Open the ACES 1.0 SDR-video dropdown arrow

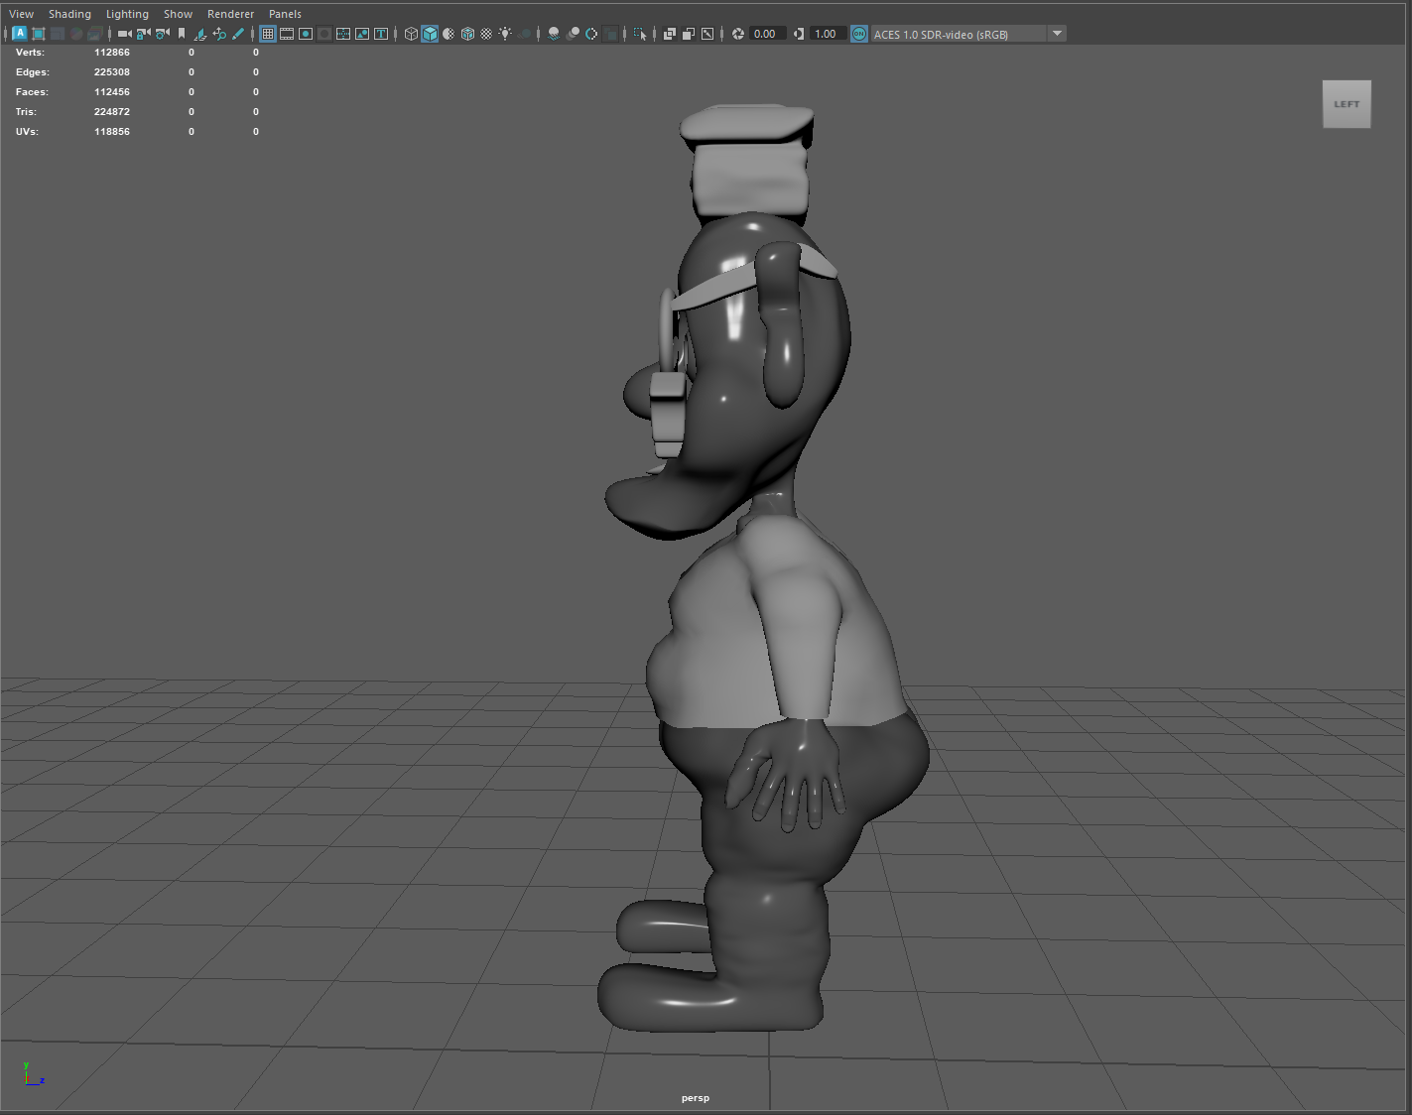[1057, 34]
